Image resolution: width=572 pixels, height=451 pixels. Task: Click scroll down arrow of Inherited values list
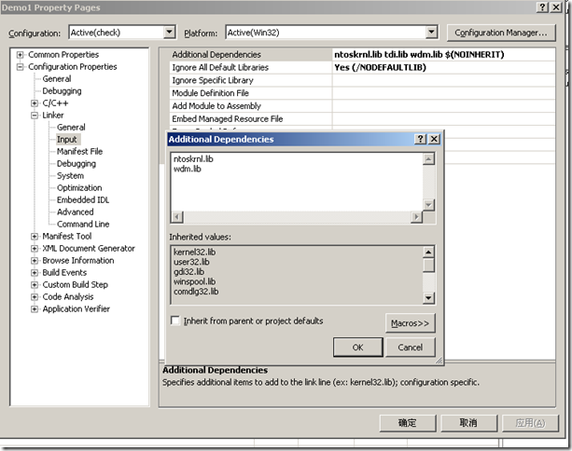click(428, 297)
